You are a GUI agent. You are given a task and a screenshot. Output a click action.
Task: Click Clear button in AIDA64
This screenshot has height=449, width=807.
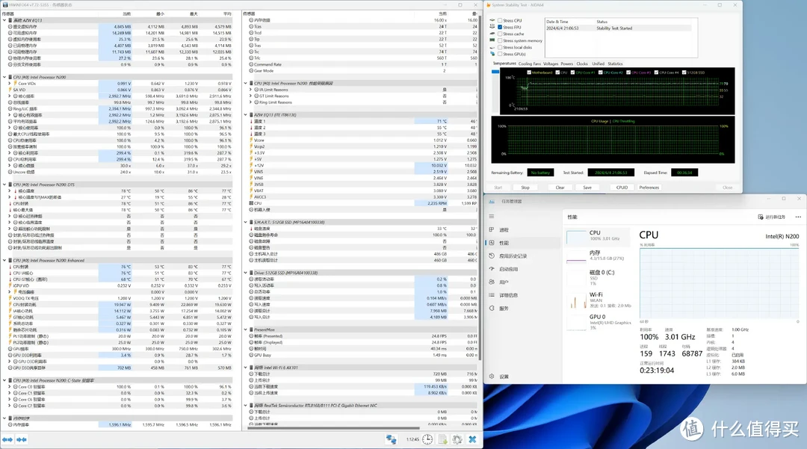pos(560,188)
